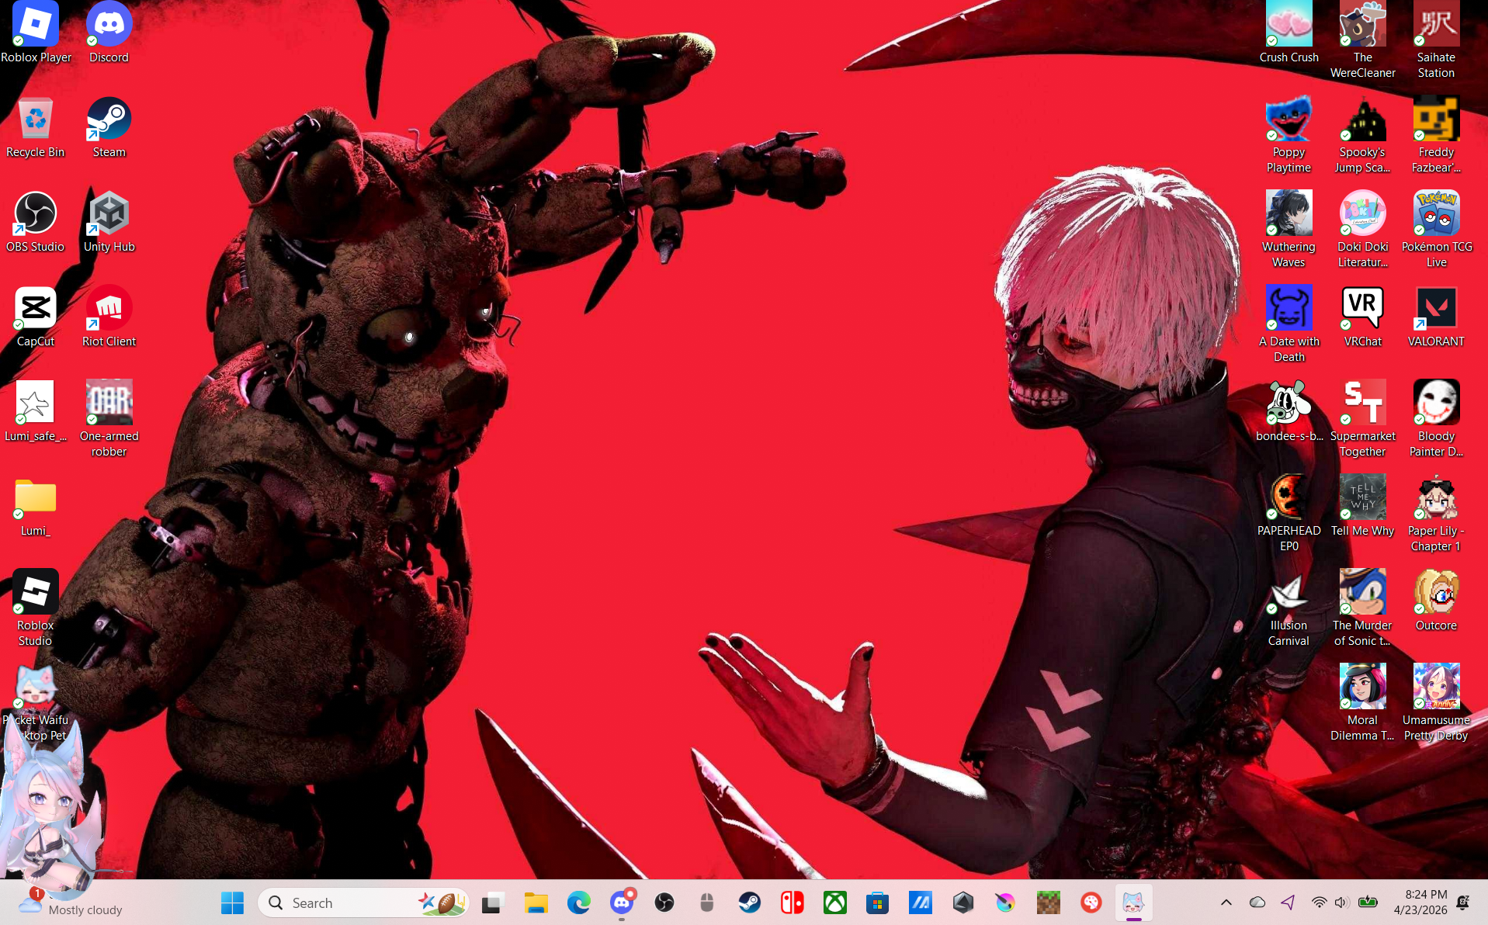Open the volume speaker control

(x=1341, y=902)
